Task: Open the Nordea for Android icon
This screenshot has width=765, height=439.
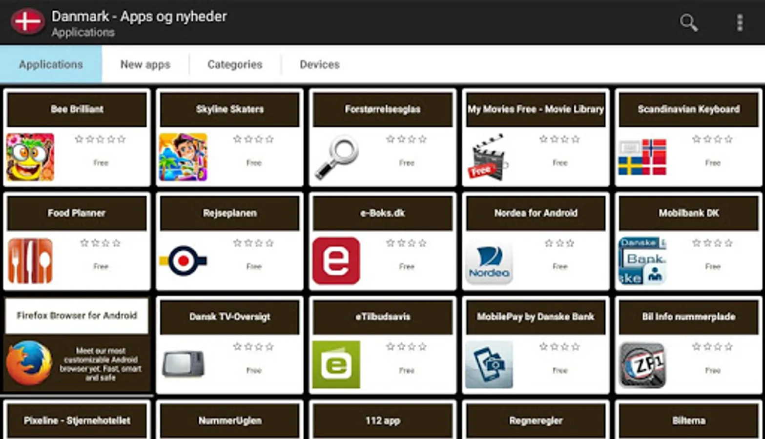Action: pyautogui.click(x=489, y=261)
